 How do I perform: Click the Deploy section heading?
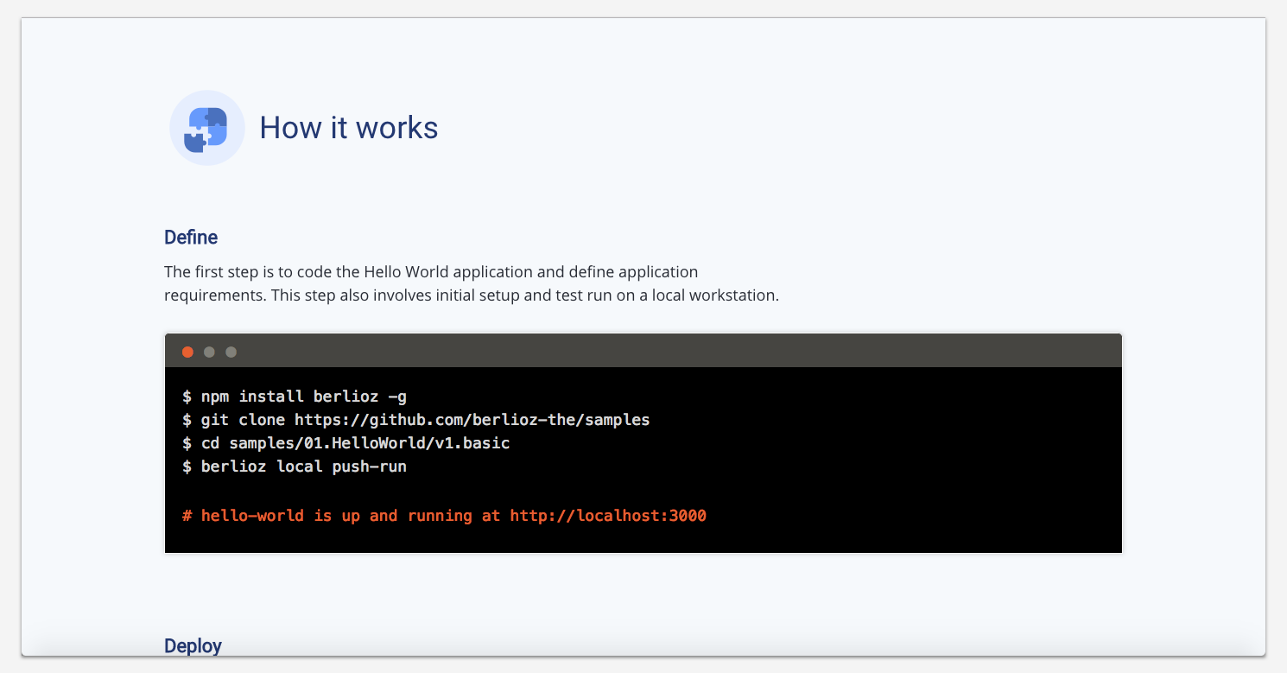(193, 645)
